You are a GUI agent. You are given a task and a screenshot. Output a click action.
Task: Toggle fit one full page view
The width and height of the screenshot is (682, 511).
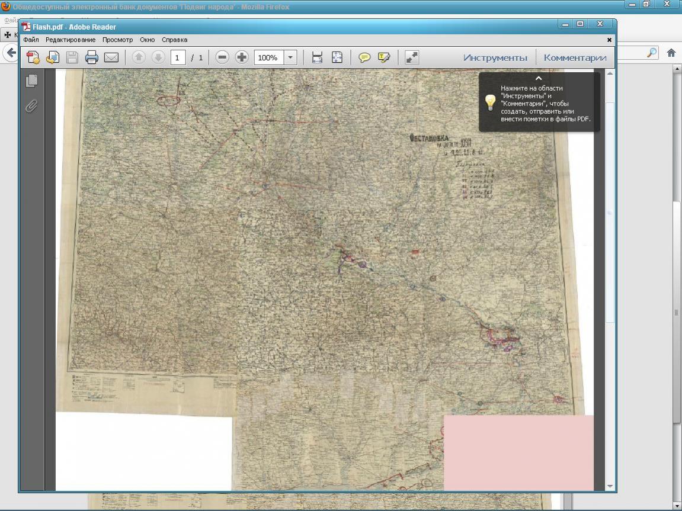click(x=337, y=57)
